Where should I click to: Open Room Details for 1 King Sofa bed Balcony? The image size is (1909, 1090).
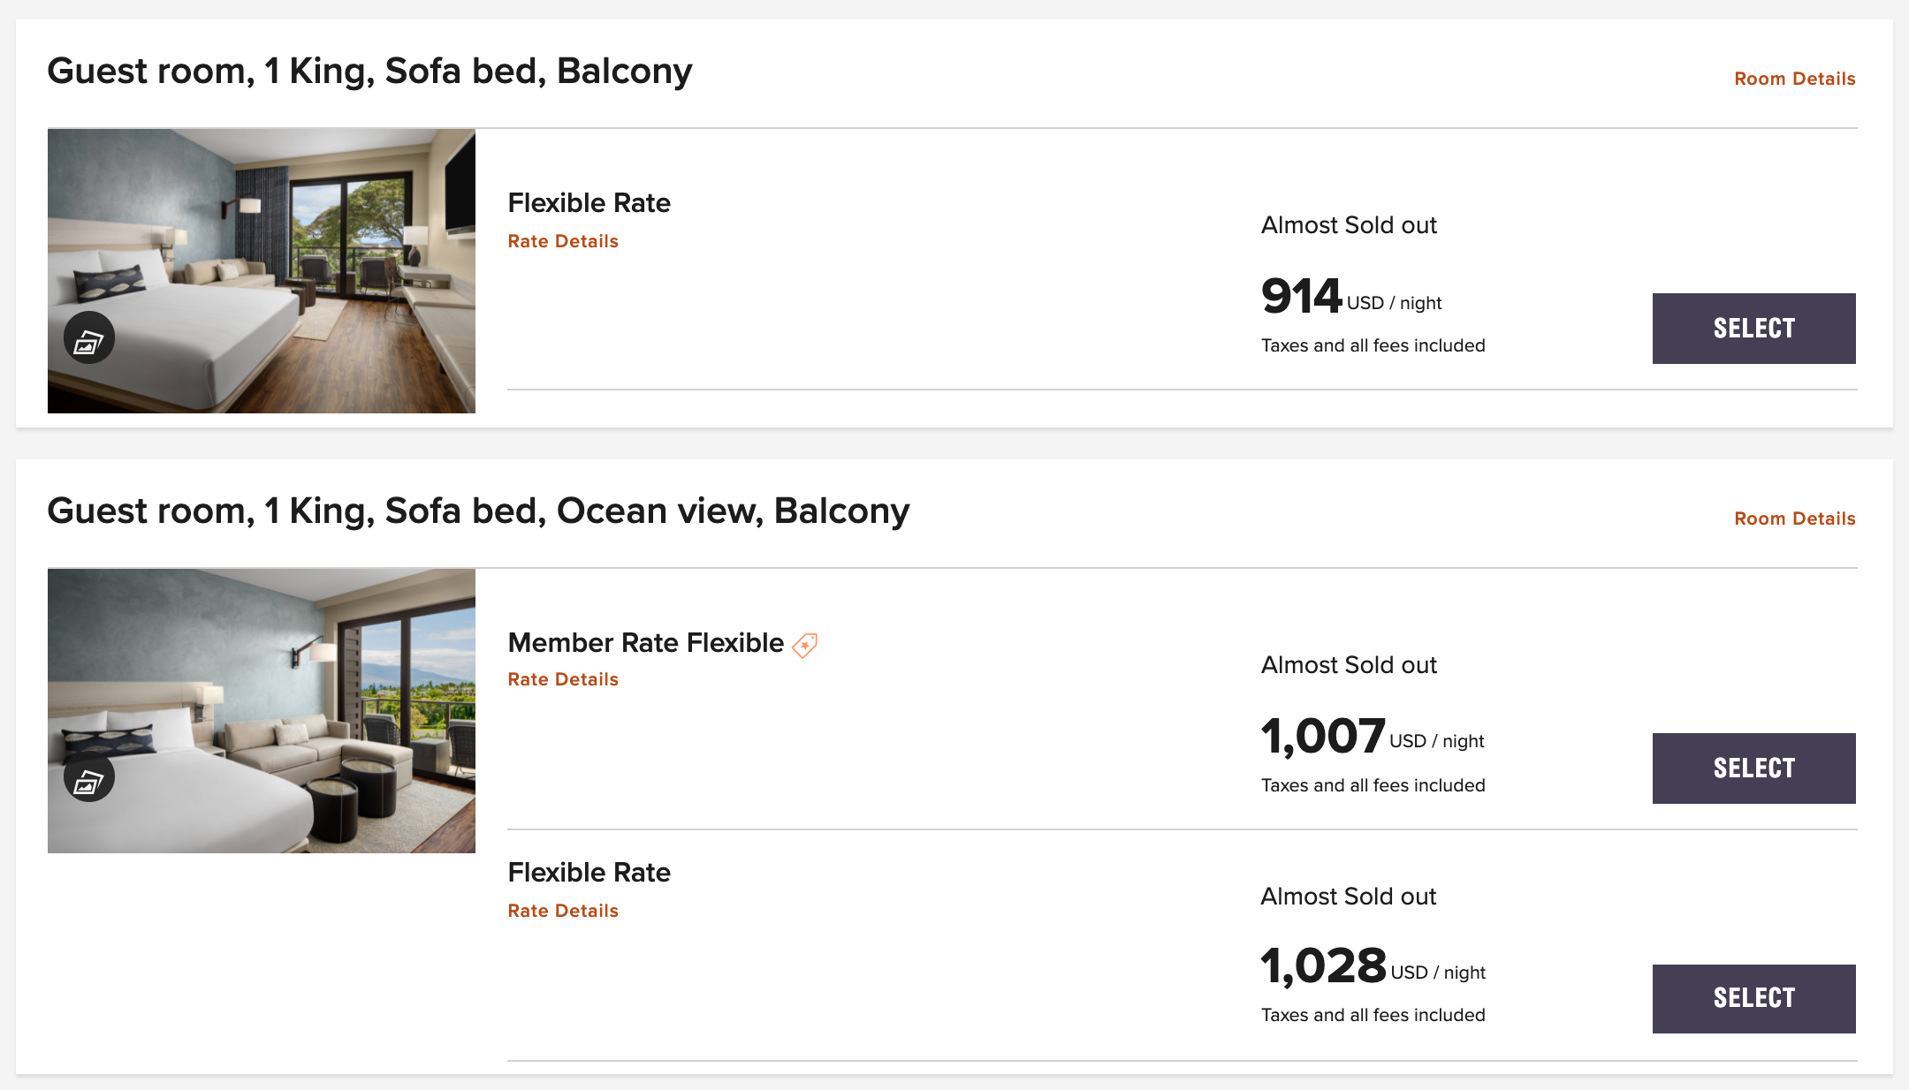point(1794,79)
